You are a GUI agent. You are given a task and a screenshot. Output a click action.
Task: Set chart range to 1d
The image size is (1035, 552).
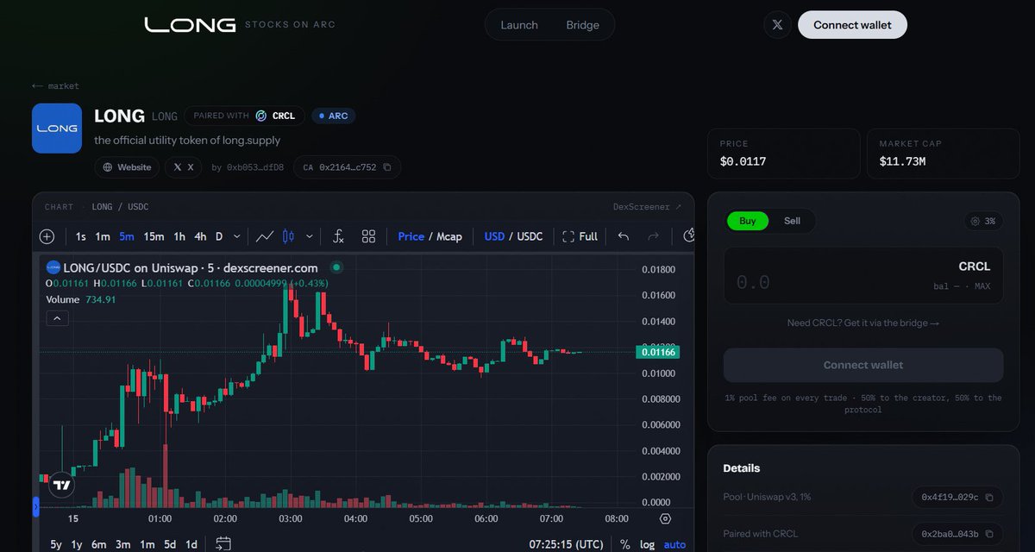(191, 544)
